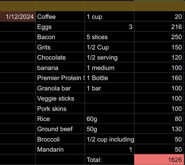Image resolution: width=185 pixels, height=165 pixels.
Task: Click the Total: label cell
Action: pos(109,160)
